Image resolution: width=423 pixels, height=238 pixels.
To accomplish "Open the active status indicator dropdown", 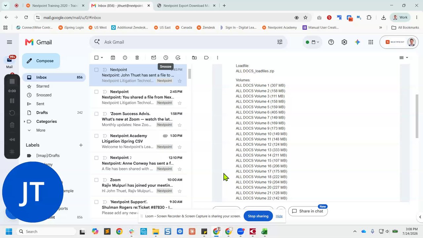I will pos(312,42).
